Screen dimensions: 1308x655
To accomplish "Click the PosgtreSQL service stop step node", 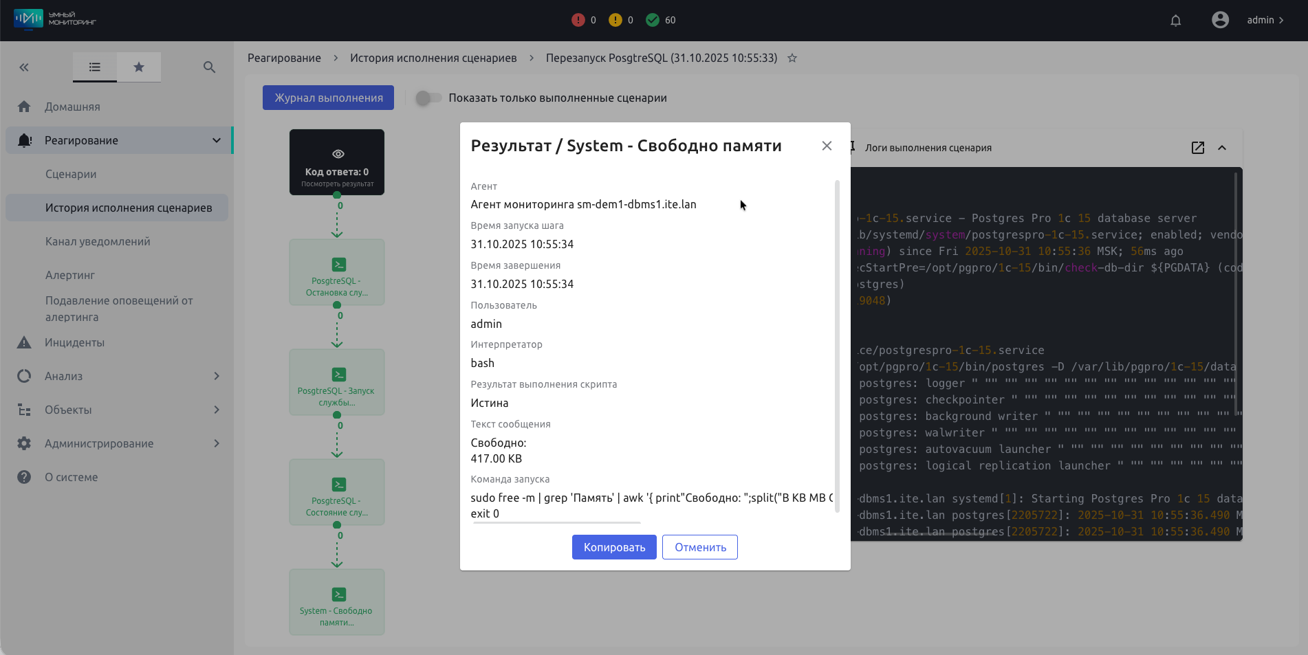I will (336, 272).
